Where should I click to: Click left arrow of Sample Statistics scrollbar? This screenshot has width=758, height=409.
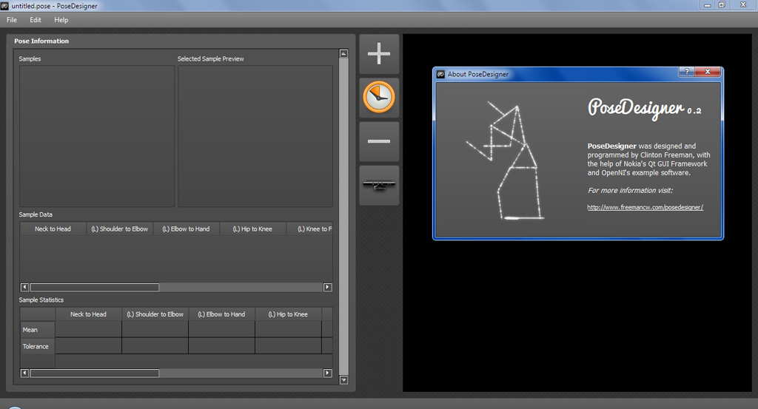pyautogui.click(x=24, y=373)
